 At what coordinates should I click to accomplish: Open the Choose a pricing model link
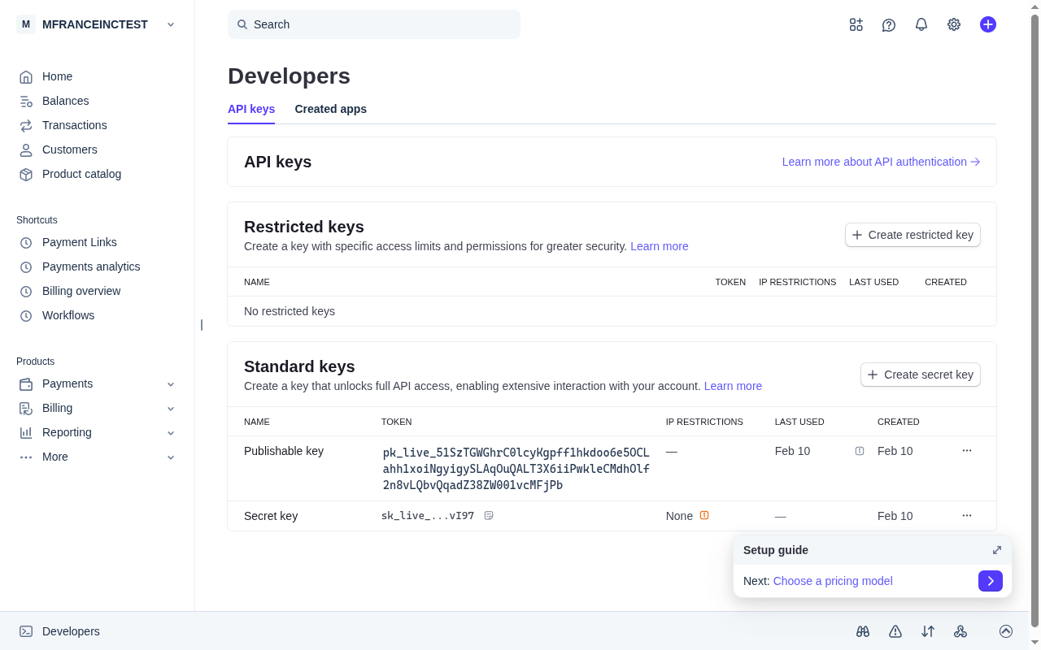[x=832, y=581]
